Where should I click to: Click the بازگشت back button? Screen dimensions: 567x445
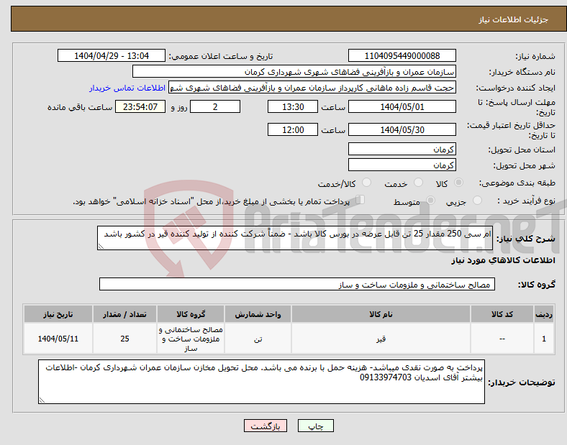tap(266, 426)
